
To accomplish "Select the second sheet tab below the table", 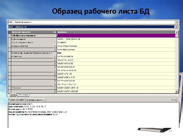I will tap(23, 95).
